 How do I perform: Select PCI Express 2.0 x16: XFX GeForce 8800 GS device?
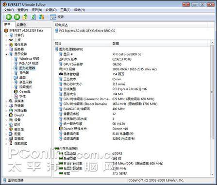click(x=85, y=31)
